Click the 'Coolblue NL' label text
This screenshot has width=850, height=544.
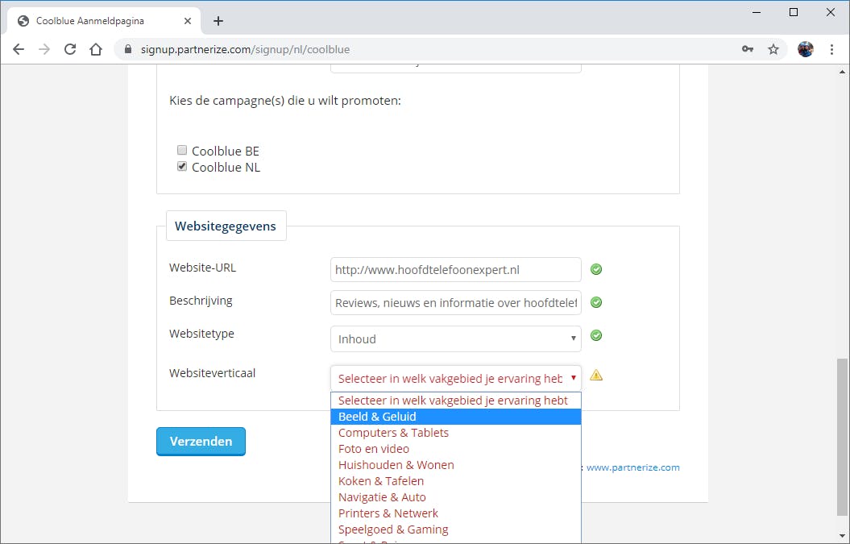tap(226, 168)
